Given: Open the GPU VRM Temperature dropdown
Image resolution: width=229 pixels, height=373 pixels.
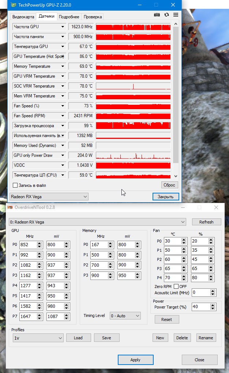Looking at the screenshot, I should point(63,76).
